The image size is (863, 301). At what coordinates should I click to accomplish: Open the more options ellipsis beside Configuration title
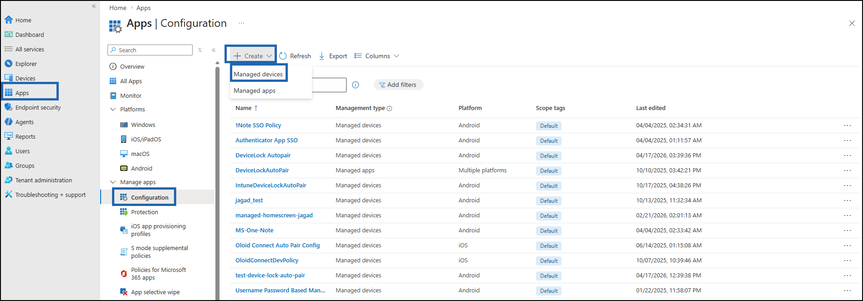click(x=241, y=23)
